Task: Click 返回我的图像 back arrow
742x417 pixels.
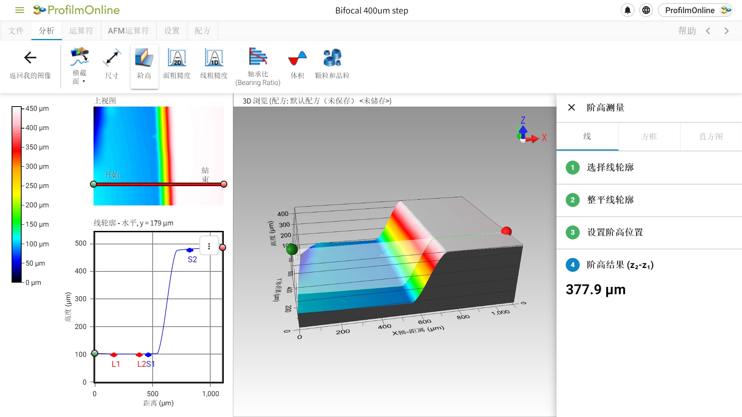Action: coord(30,65)
